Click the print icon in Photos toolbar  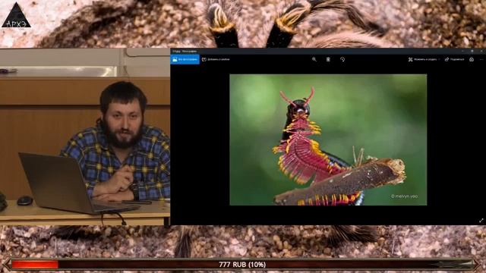tap(472, 59)
